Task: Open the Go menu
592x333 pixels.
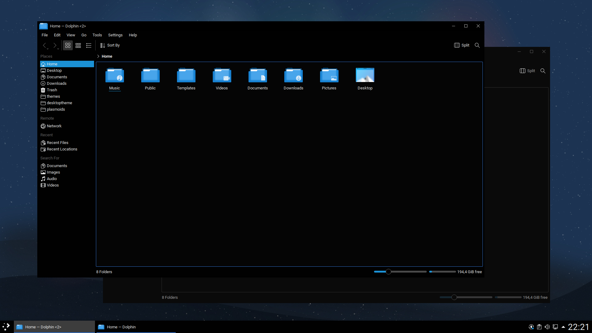Action: click(x=84, y=35)
